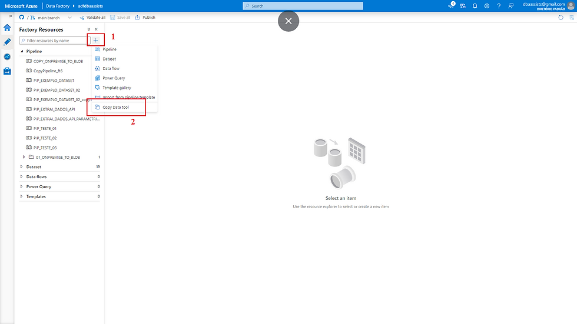Click the add new resource plus button
The width and height of the screenshot is (577, 324).
pos(95,40)
